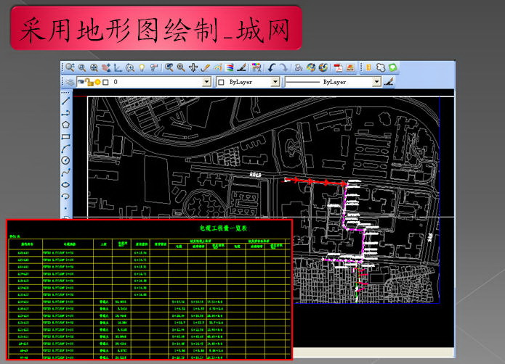Select the Rectangle drawing tool
The width and height of the screenshot is (505, 364).
point(65,137)
